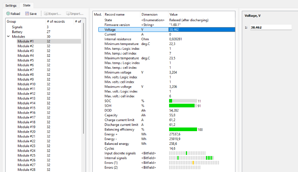Click the Reload toolbar icon
Screen dimensions: 298x172
[8, 13]
